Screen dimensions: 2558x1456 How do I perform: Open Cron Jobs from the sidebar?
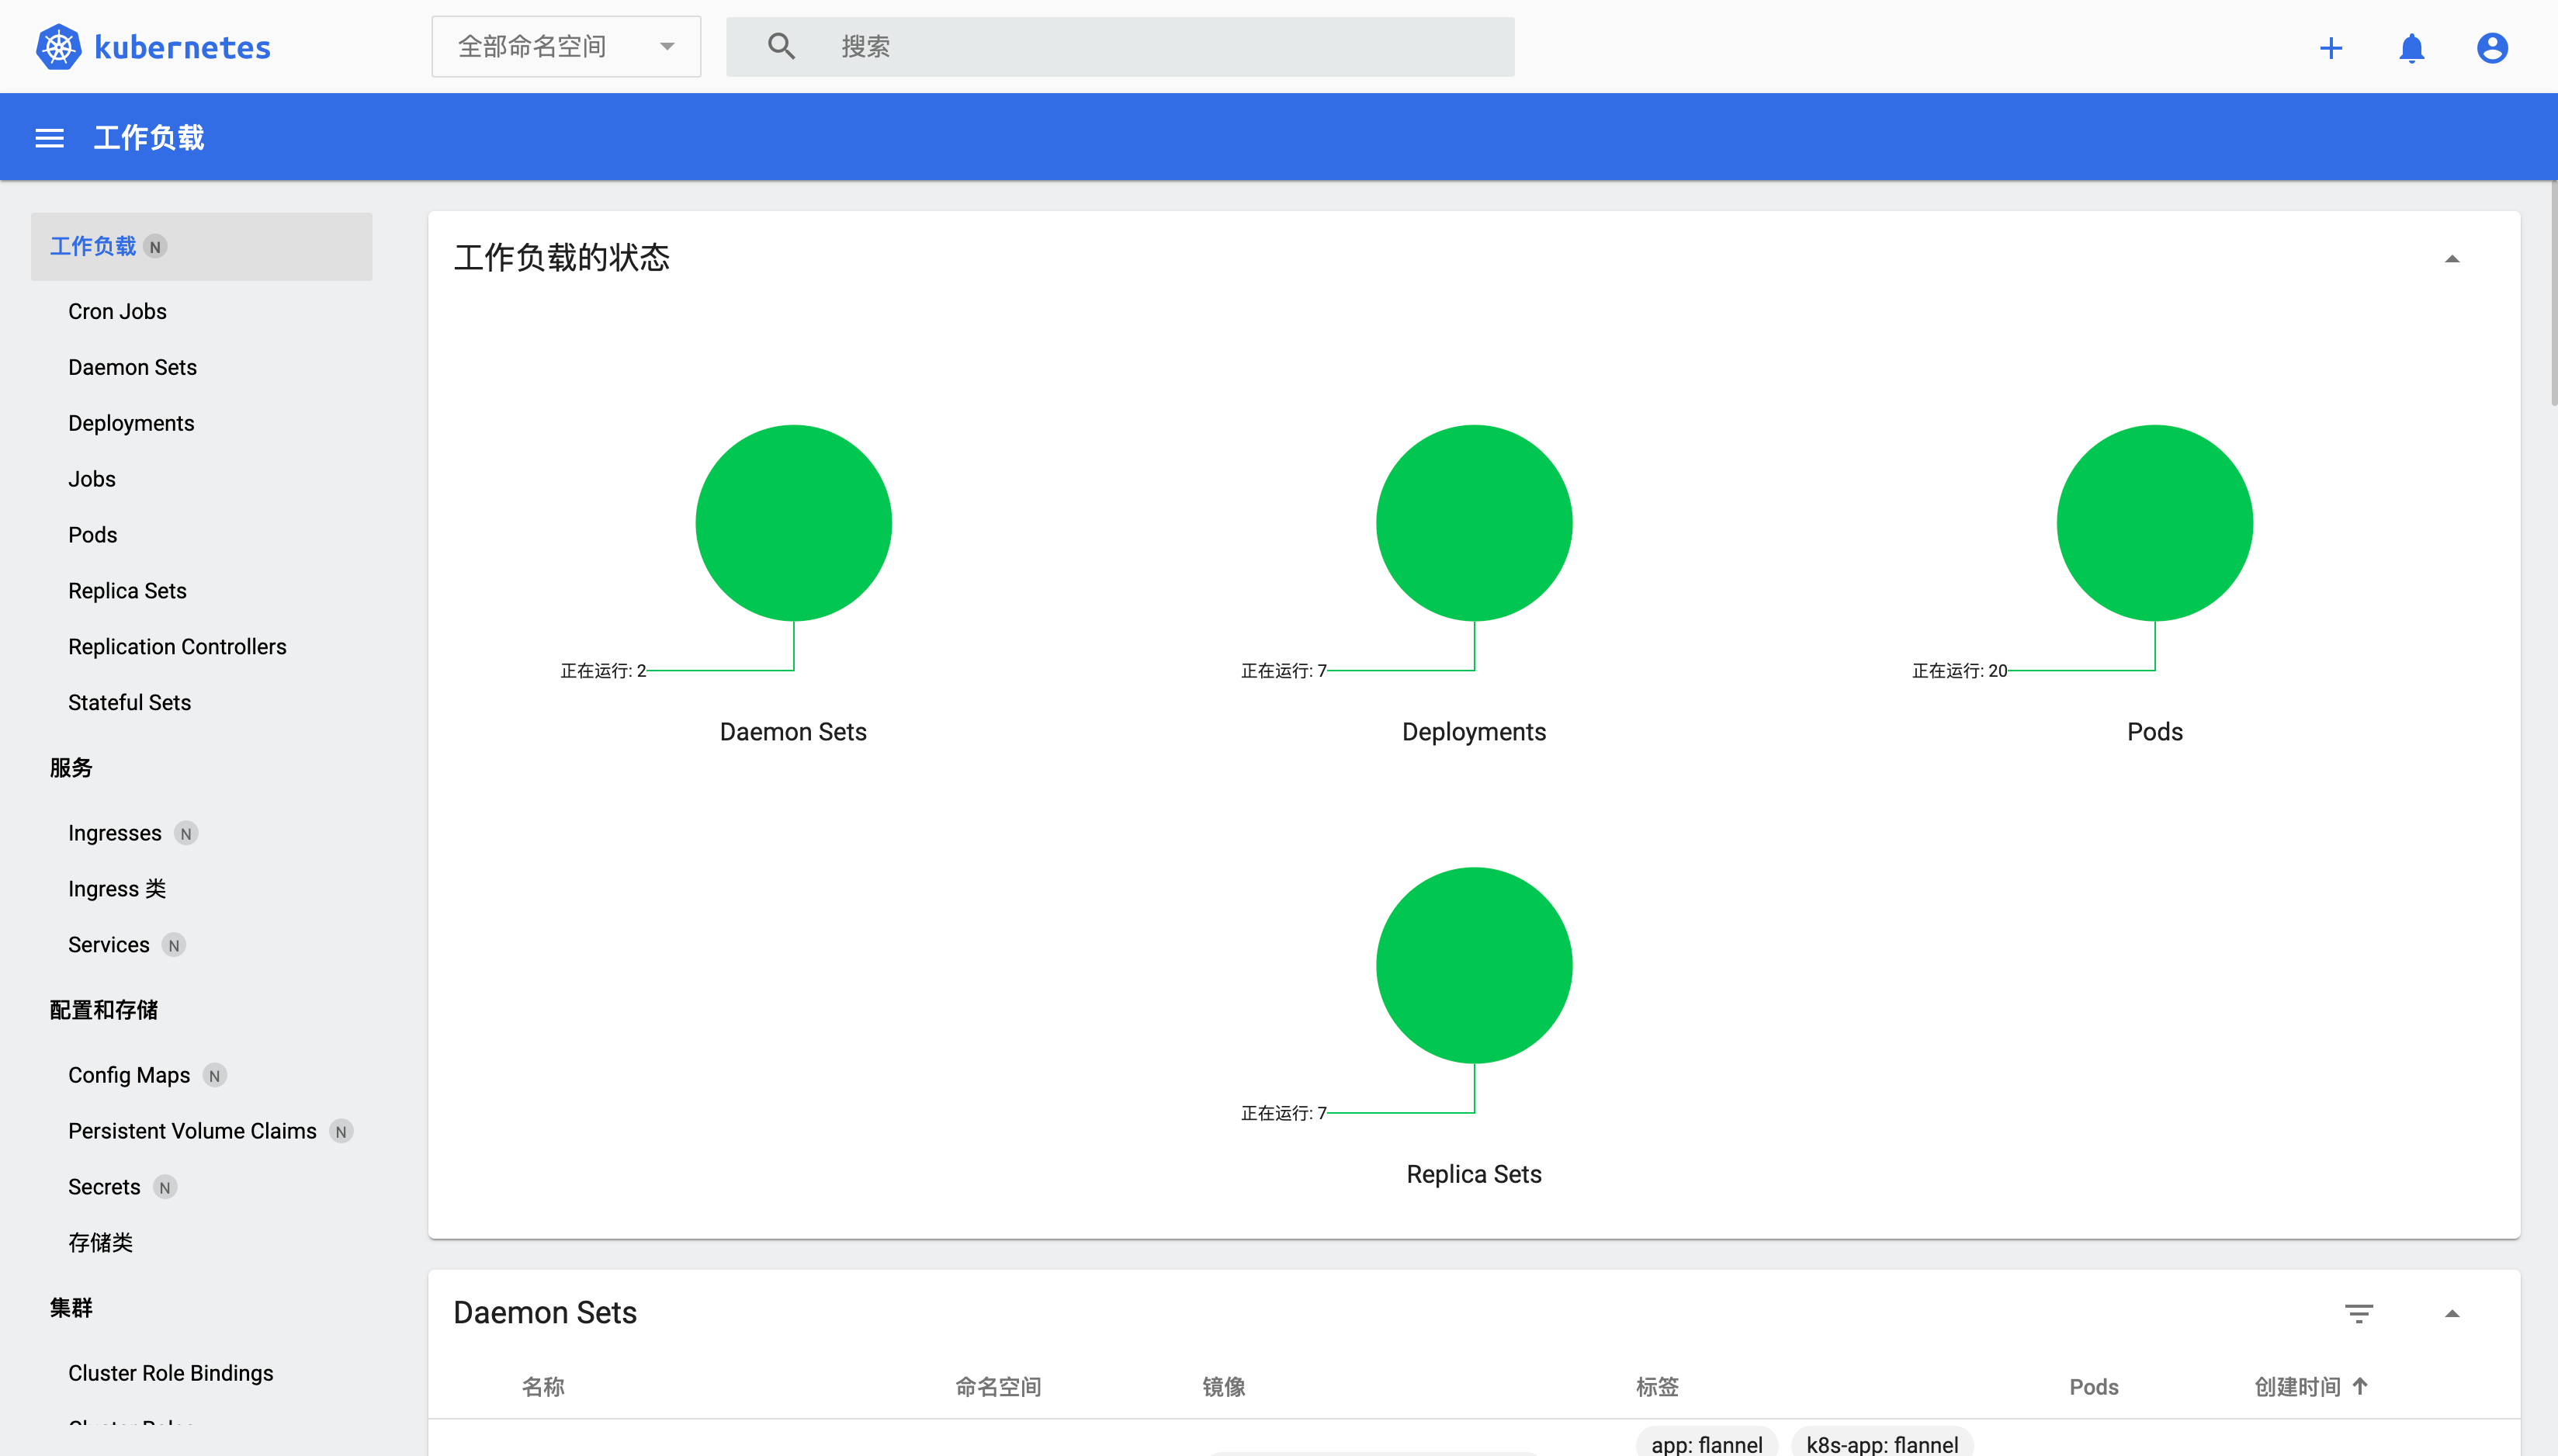[x=117, y=311]
